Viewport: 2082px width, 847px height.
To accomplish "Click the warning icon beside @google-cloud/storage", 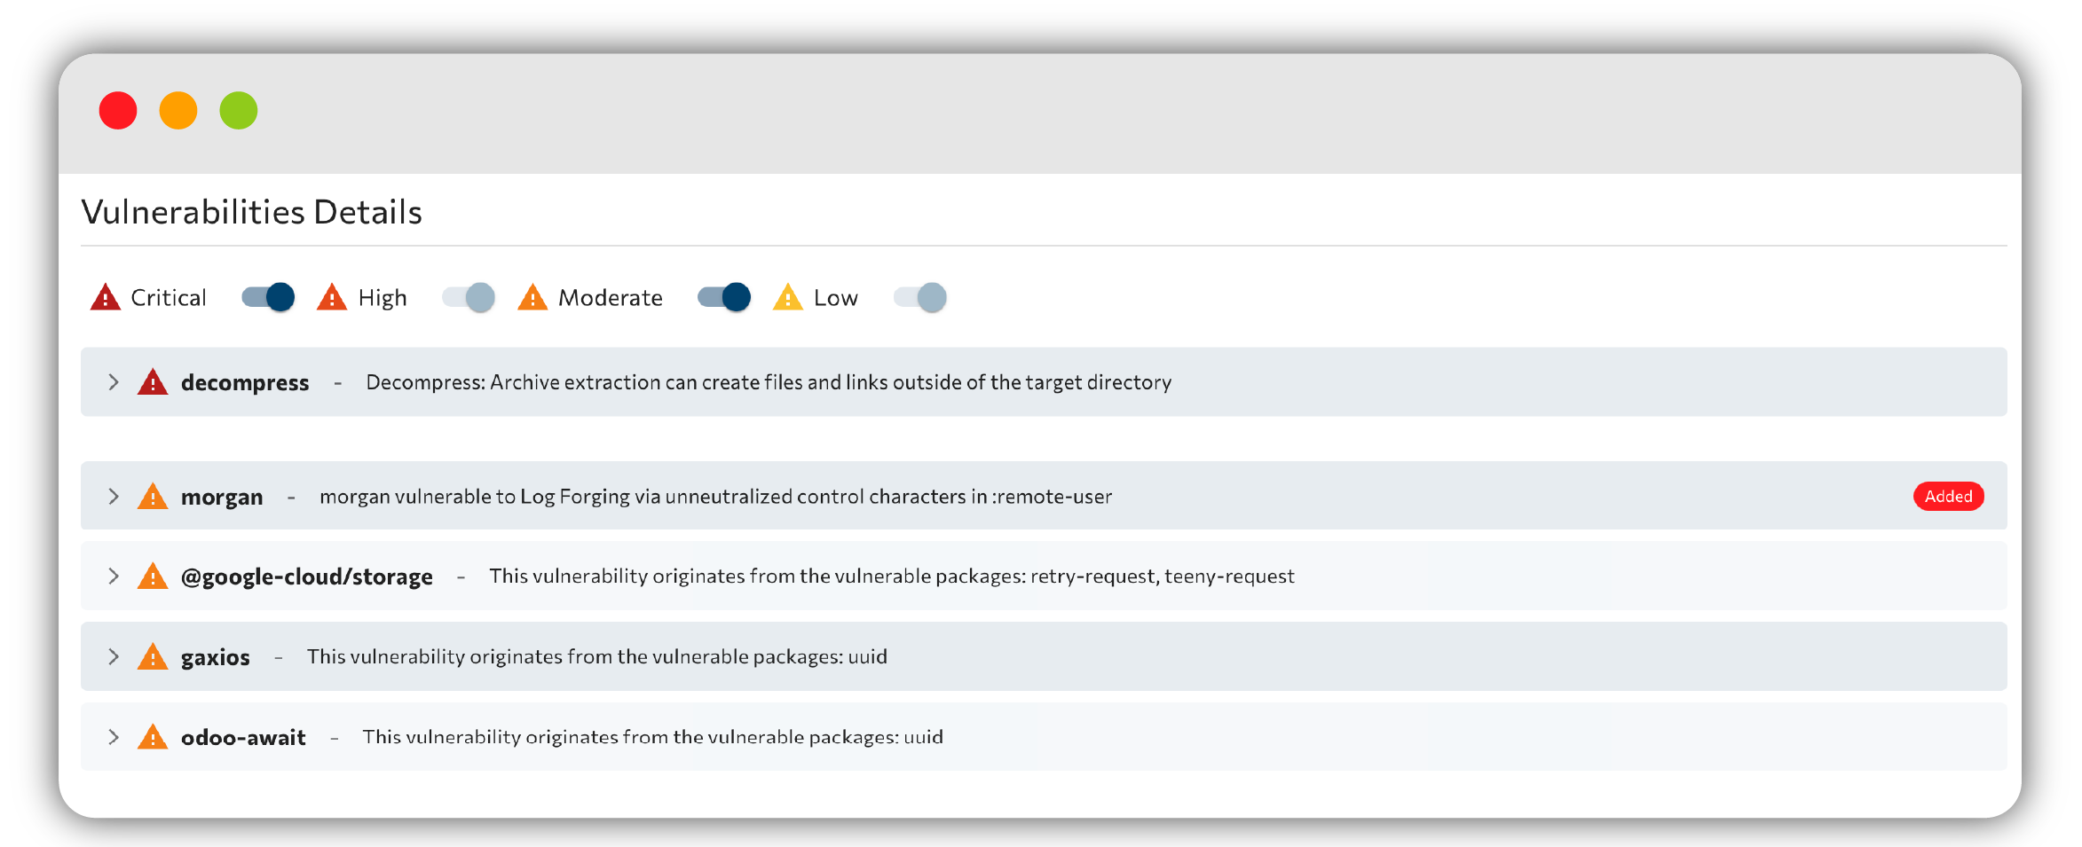I will [153, 576].
